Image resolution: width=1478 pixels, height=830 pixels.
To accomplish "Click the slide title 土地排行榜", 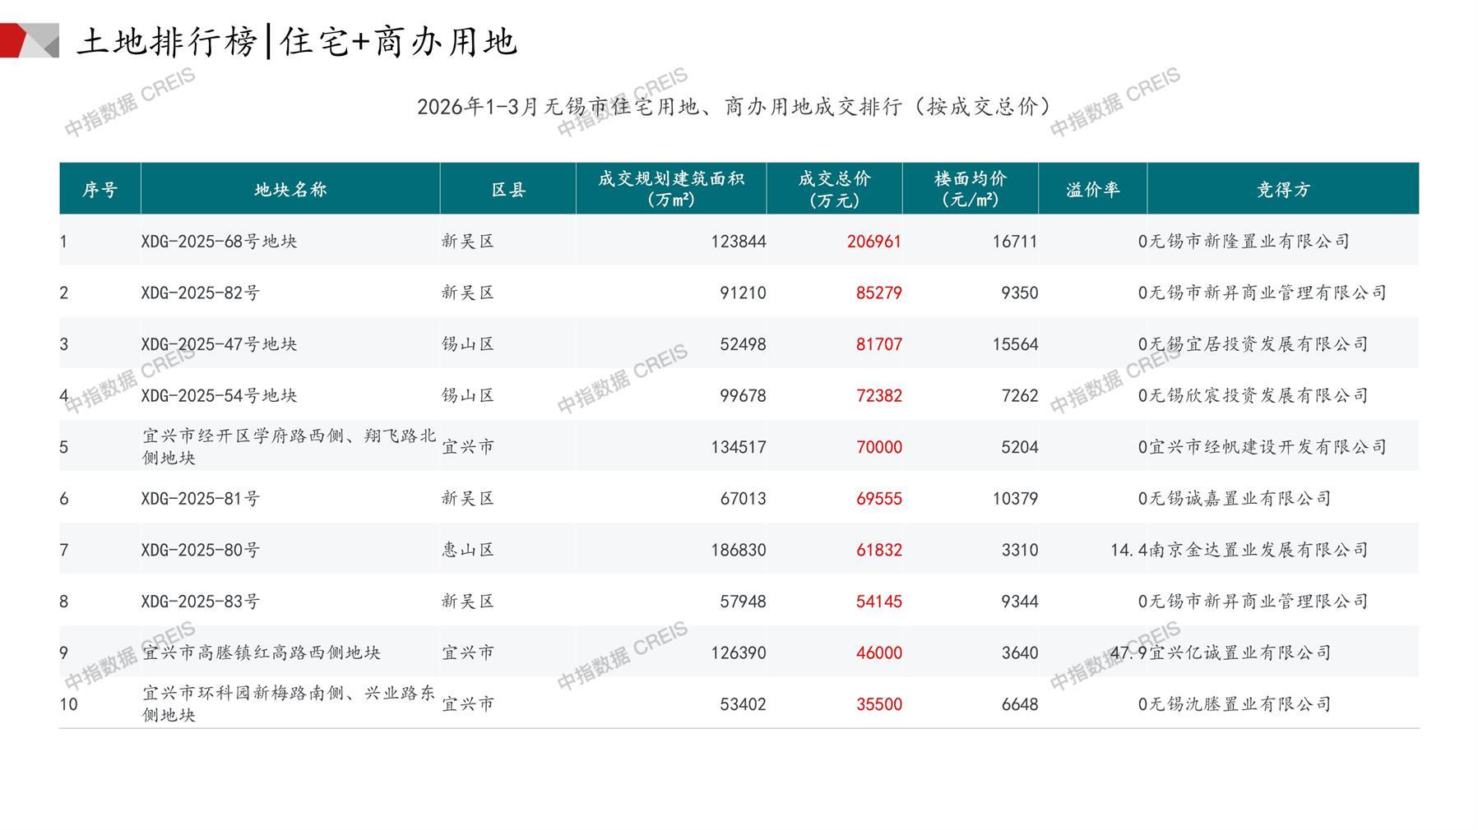I will 167,42.
